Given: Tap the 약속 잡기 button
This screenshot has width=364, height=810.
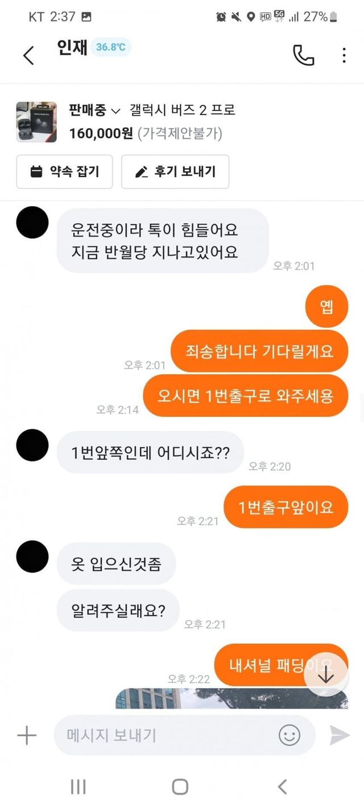Looking at the screenshot, I should [64, 171].
